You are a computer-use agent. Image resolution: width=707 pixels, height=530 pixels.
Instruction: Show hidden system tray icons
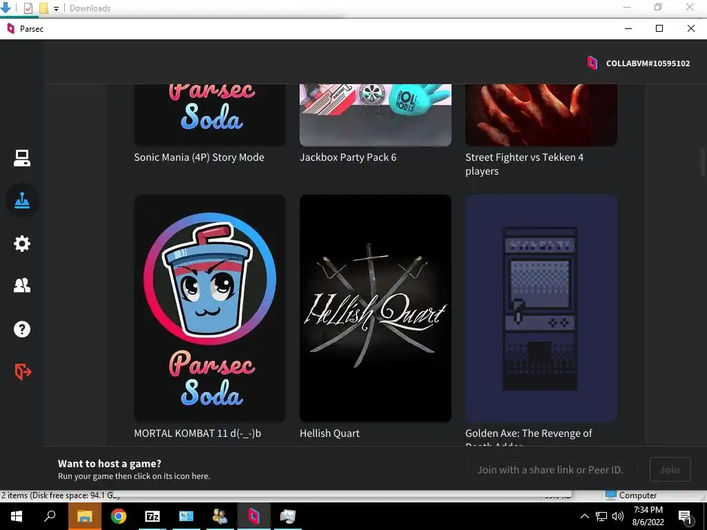coord(584,516)
